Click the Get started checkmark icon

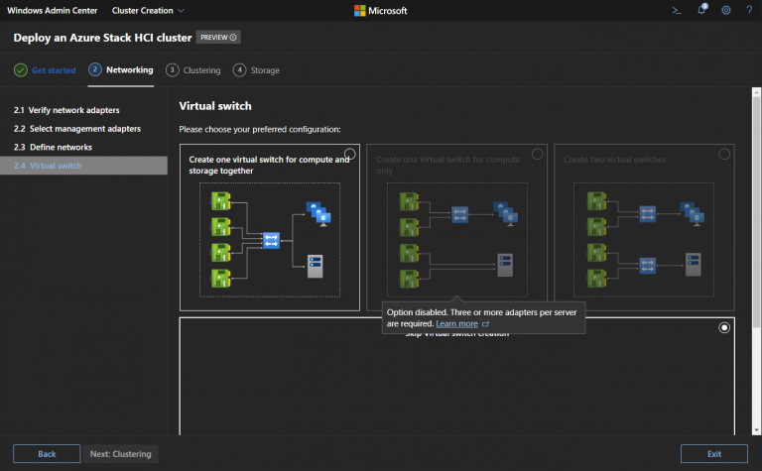point(21,70)
